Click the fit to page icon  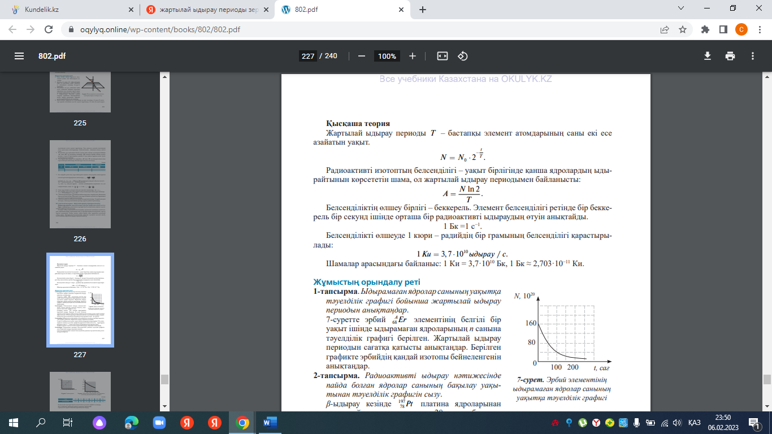pyautogui.click(x=443, y=56)
